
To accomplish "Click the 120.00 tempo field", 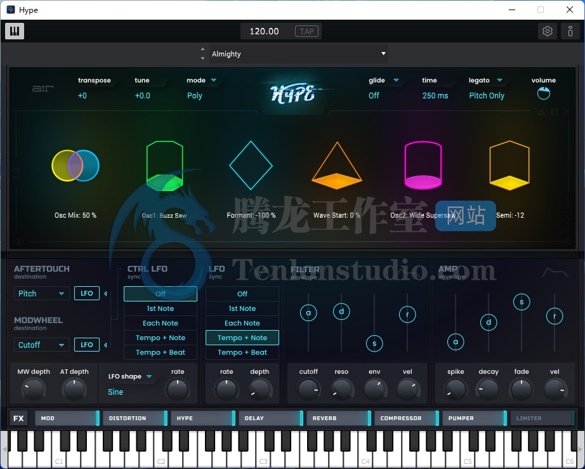I will (264, 31).
